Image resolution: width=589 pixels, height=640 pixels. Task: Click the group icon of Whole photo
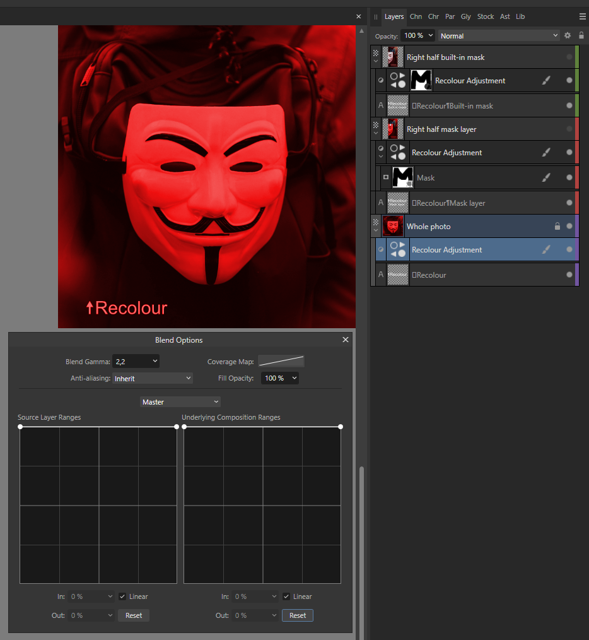(376, 222)
